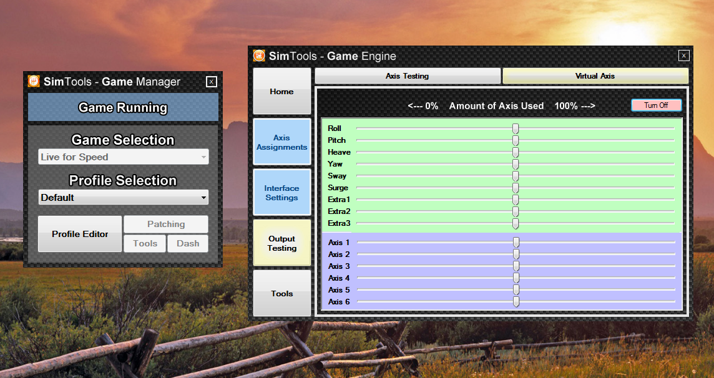The height and width of the screenshot is (378, 714).
Task: Click the Pitch slider handle
Action: click(x=516, y=140)
